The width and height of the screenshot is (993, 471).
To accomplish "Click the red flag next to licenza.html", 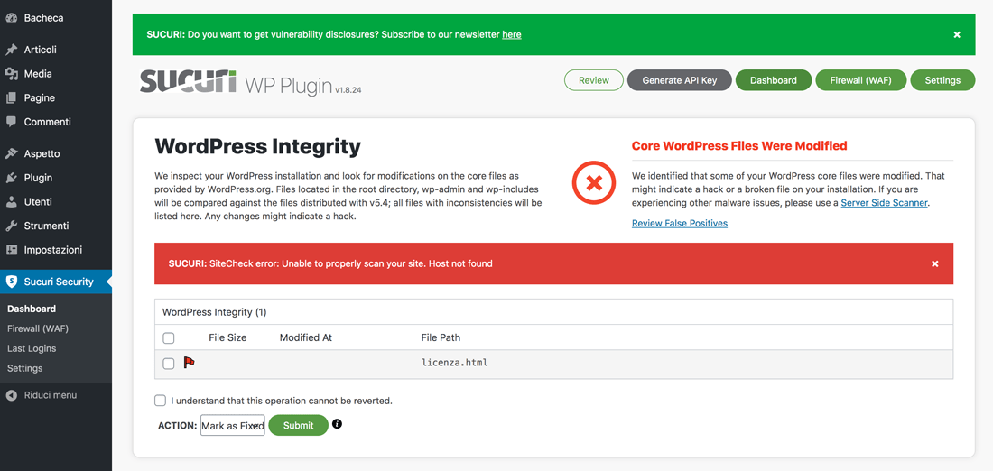I will pyautogui.click(x=189, y=363).
